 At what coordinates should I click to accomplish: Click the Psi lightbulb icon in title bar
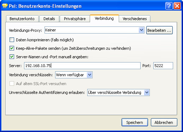pyautogui.click(x=5, y=6)
